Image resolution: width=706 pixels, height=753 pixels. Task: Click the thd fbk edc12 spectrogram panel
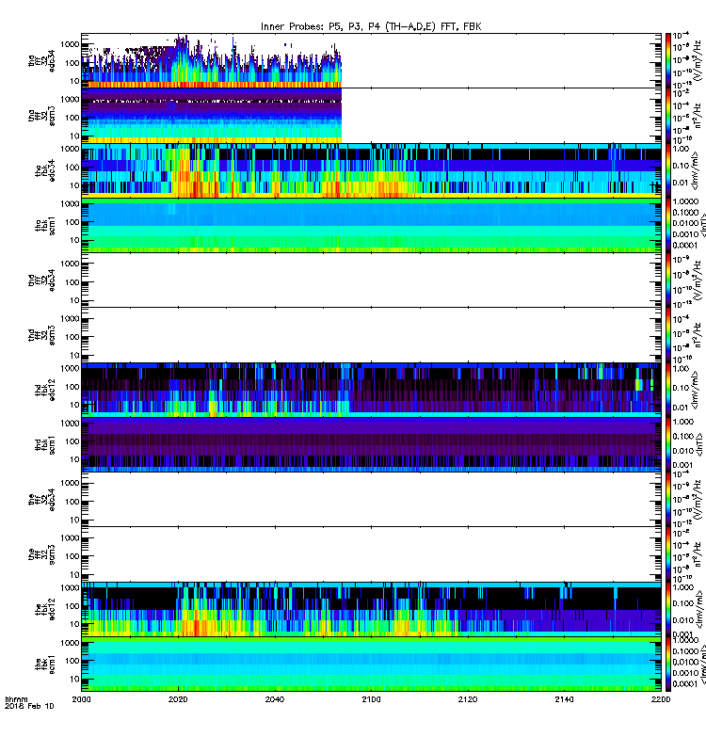(x=371, y=390)
